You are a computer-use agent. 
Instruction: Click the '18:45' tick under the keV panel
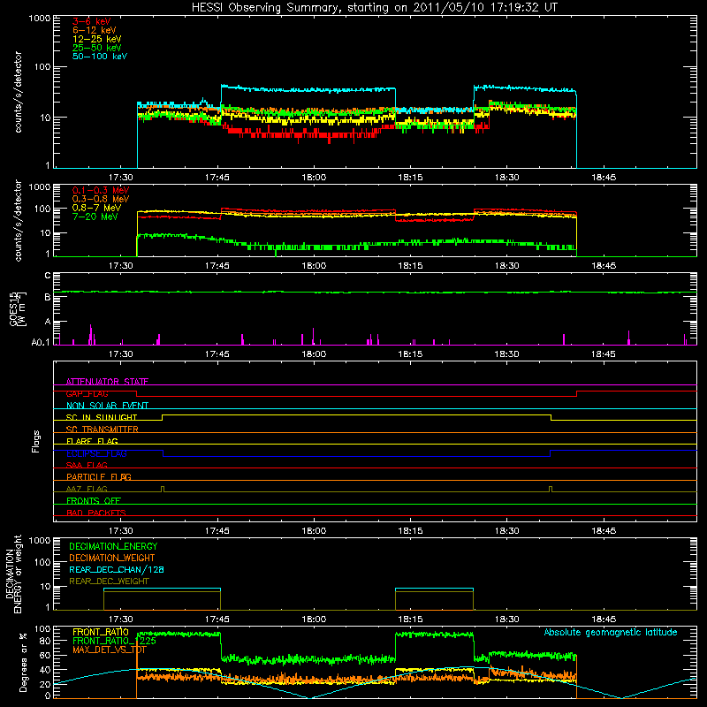pyautogui.click(x=604, y=178)
